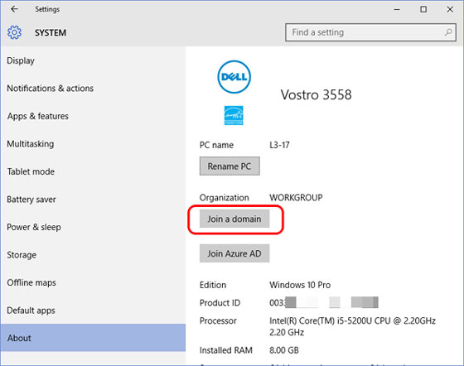Click the Settings title text
The image size is (464, 366).
tap(47, 9)
